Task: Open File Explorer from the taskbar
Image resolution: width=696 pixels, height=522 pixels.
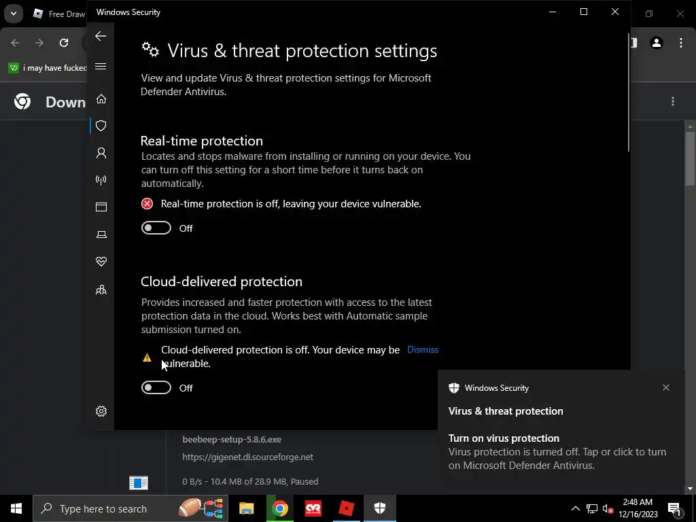Action: click(x=246, y=508)
